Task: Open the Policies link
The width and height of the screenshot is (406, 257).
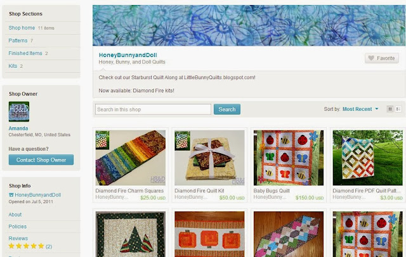Action: pyautogui.click(x=17, y=227)
